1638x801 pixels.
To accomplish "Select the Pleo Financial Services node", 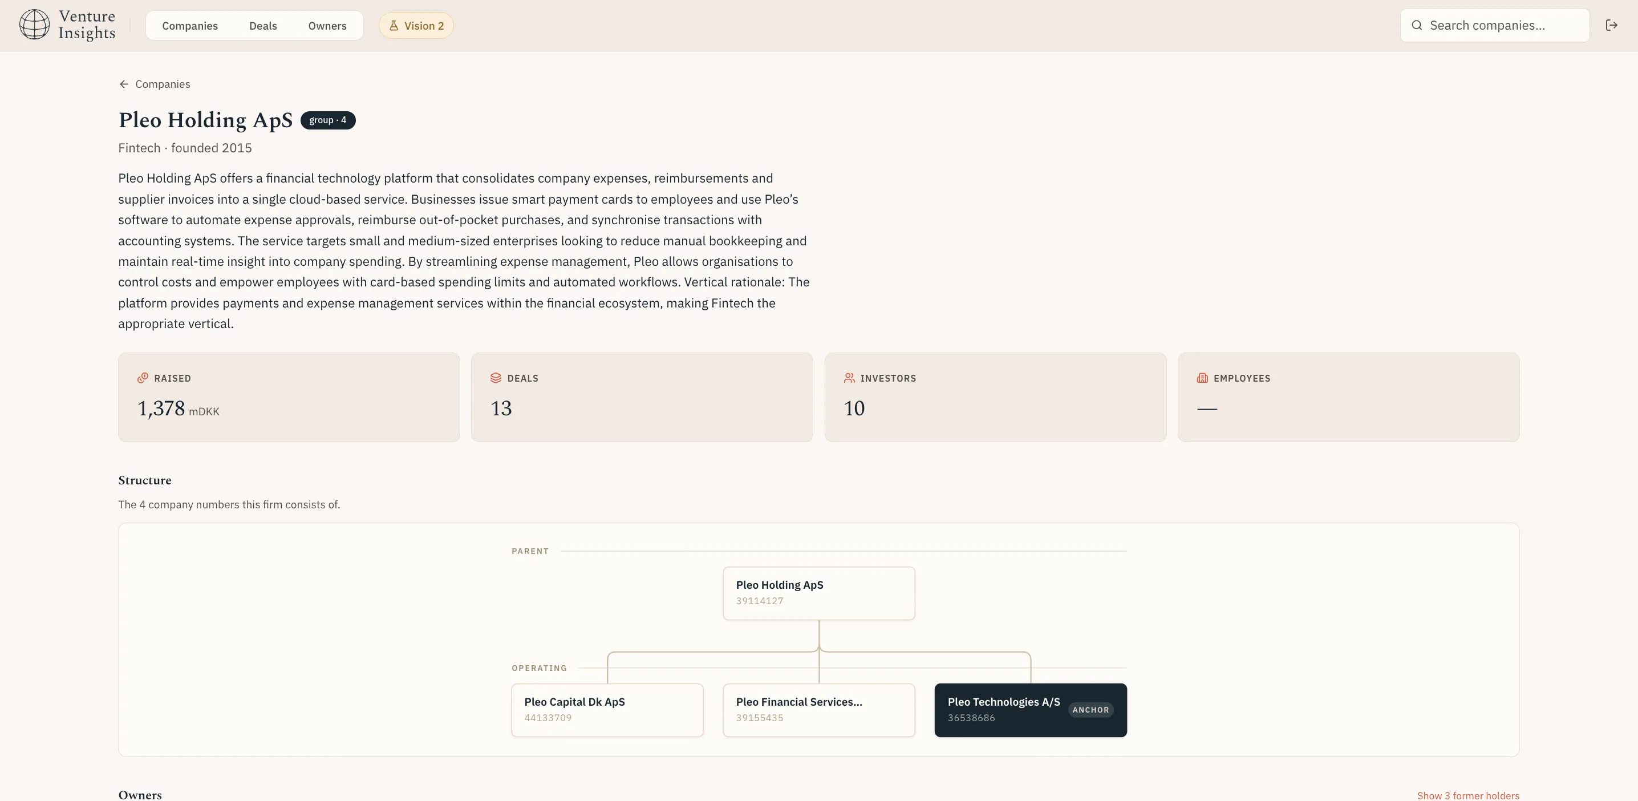I will 819,710.
